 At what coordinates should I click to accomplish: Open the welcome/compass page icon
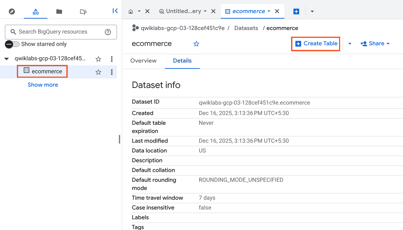[x=12, y=11]
